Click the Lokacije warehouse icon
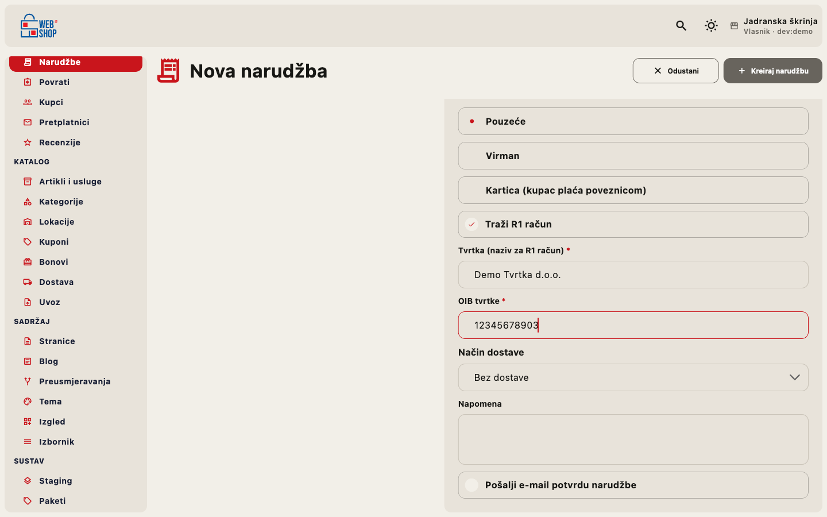827x517 pixels. coord(28,222)
